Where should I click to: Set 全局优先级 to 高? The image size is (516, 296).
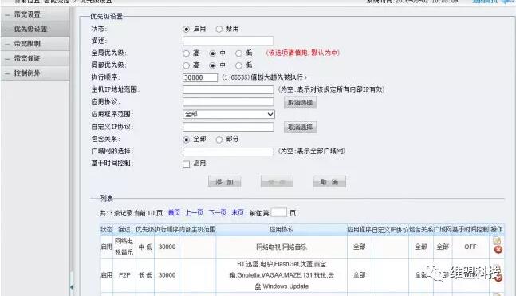pyautogui.click(x=187, y=53)
